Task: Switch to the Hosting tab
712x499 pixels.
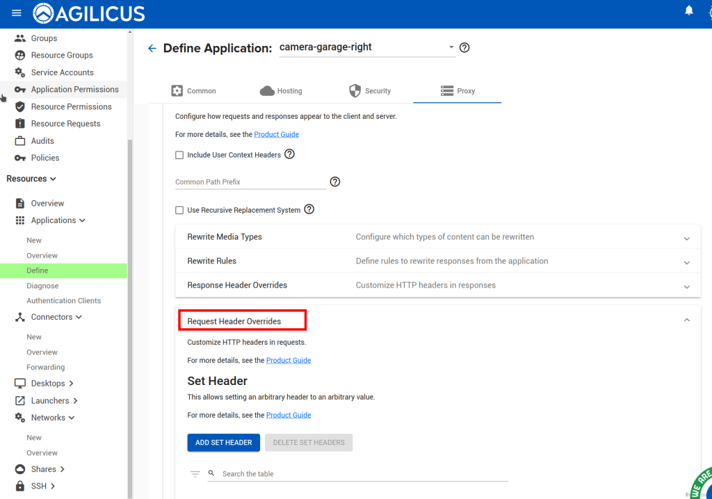Action: coord(281,91)
